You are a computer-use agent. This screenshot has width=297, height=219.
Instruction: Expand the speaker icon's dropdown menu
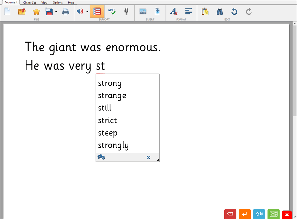tap(87, 12)
